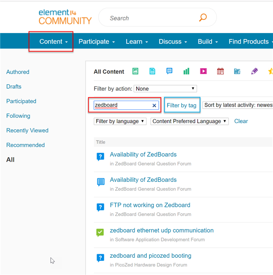Show Recommended content

[26, 145]
